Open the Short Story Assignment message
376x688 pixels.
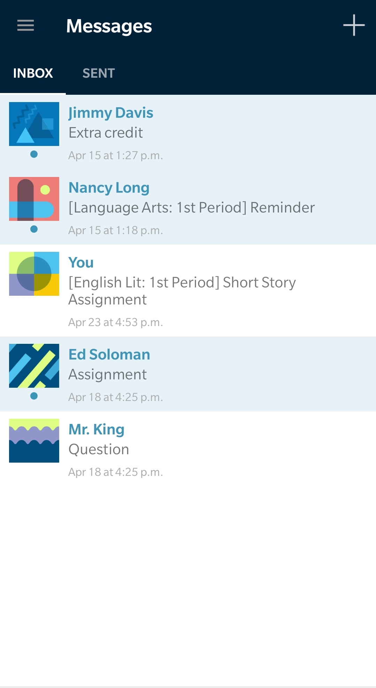coord(182,291)
